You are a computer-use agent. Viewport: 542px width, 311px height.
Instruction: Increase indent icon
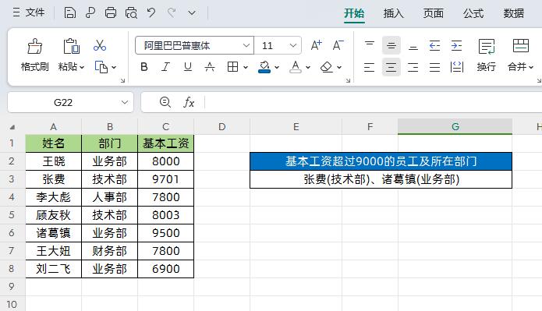pos(457,45)
